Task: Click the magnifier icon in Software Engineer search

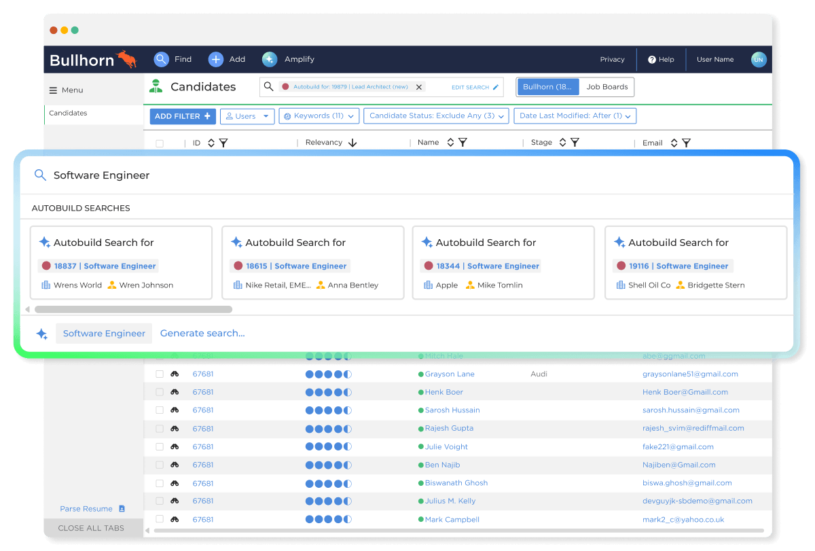Action: point(40,175)
